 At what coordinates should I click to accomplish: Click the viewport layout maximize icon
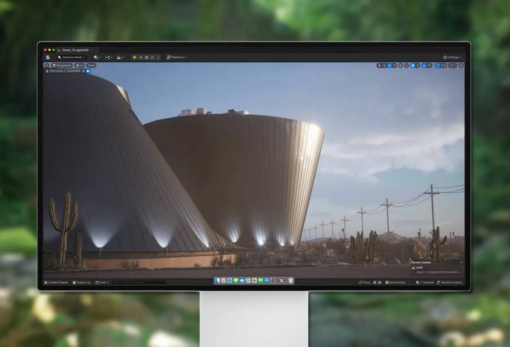click(461, 65)
